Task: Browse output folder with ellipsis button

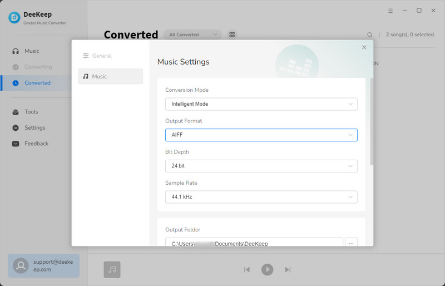Action: pyautogui.click(x=351, y=242)
